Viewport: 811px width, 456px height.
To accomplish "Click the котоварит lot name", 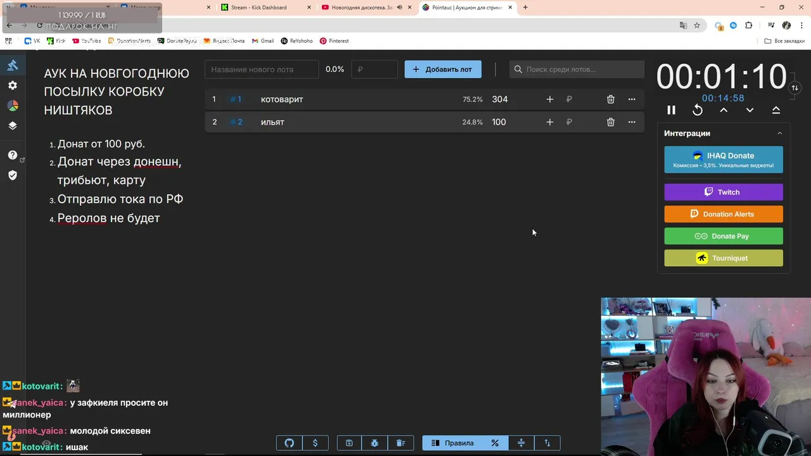I will [282, 99].
